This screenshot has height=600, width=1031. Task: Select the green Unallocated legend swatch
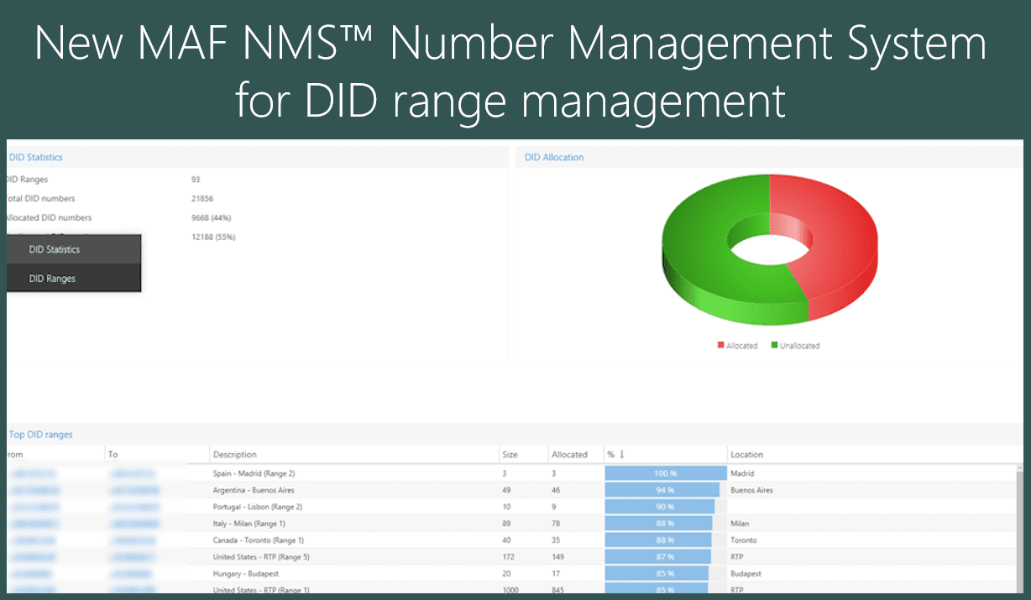click(x=773, y=345)
